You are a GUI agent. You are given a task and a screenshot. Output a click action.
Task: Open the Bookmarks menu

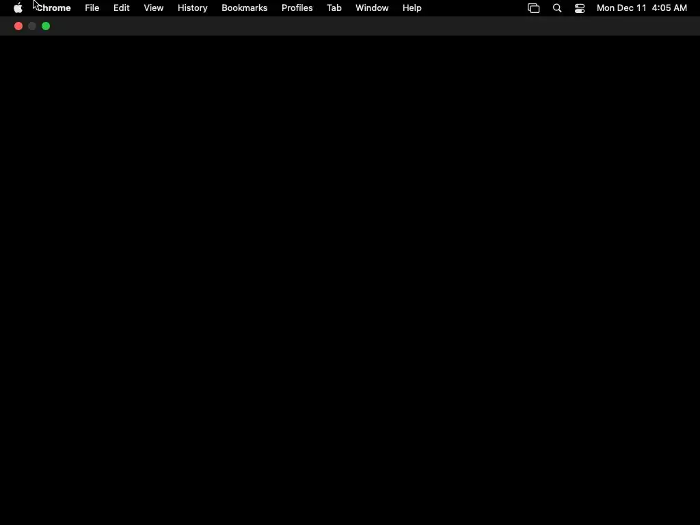point(244,8)
